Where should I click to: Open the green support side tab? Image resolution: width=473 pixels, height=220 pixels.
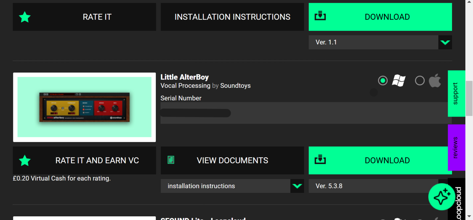[x=456, y=93]
